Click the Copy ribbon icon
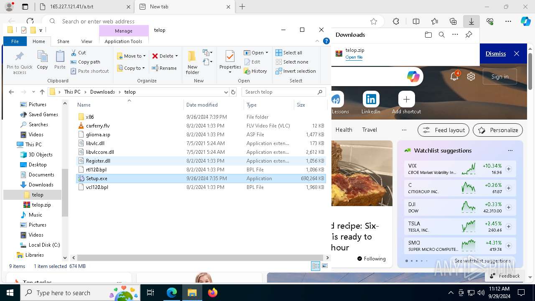535x301 pixels. (42, 60)
